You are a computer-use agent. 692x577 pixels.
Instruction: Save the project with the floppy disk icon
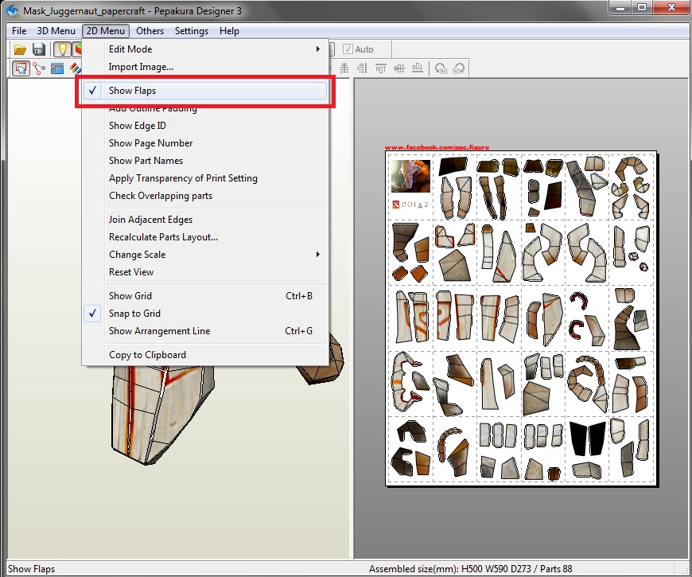point(39,49)
